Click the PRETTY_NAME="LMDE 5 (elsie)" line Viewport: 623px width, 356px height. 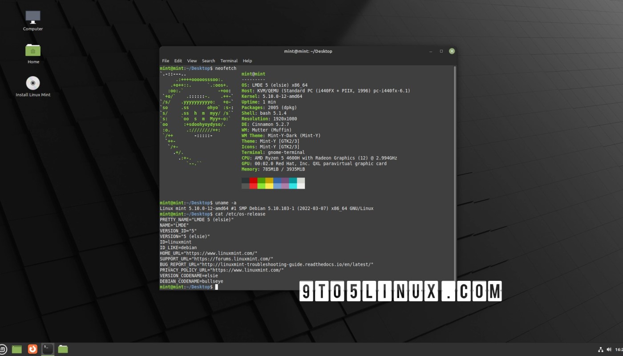pos(197,219)
